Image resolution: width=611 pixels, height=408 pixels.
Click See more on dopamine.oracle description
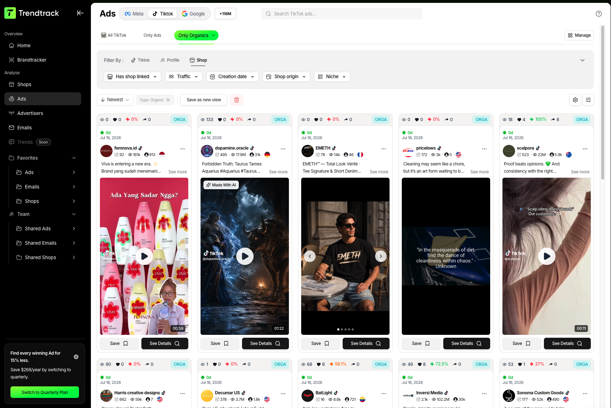click(x=278, y=172)
